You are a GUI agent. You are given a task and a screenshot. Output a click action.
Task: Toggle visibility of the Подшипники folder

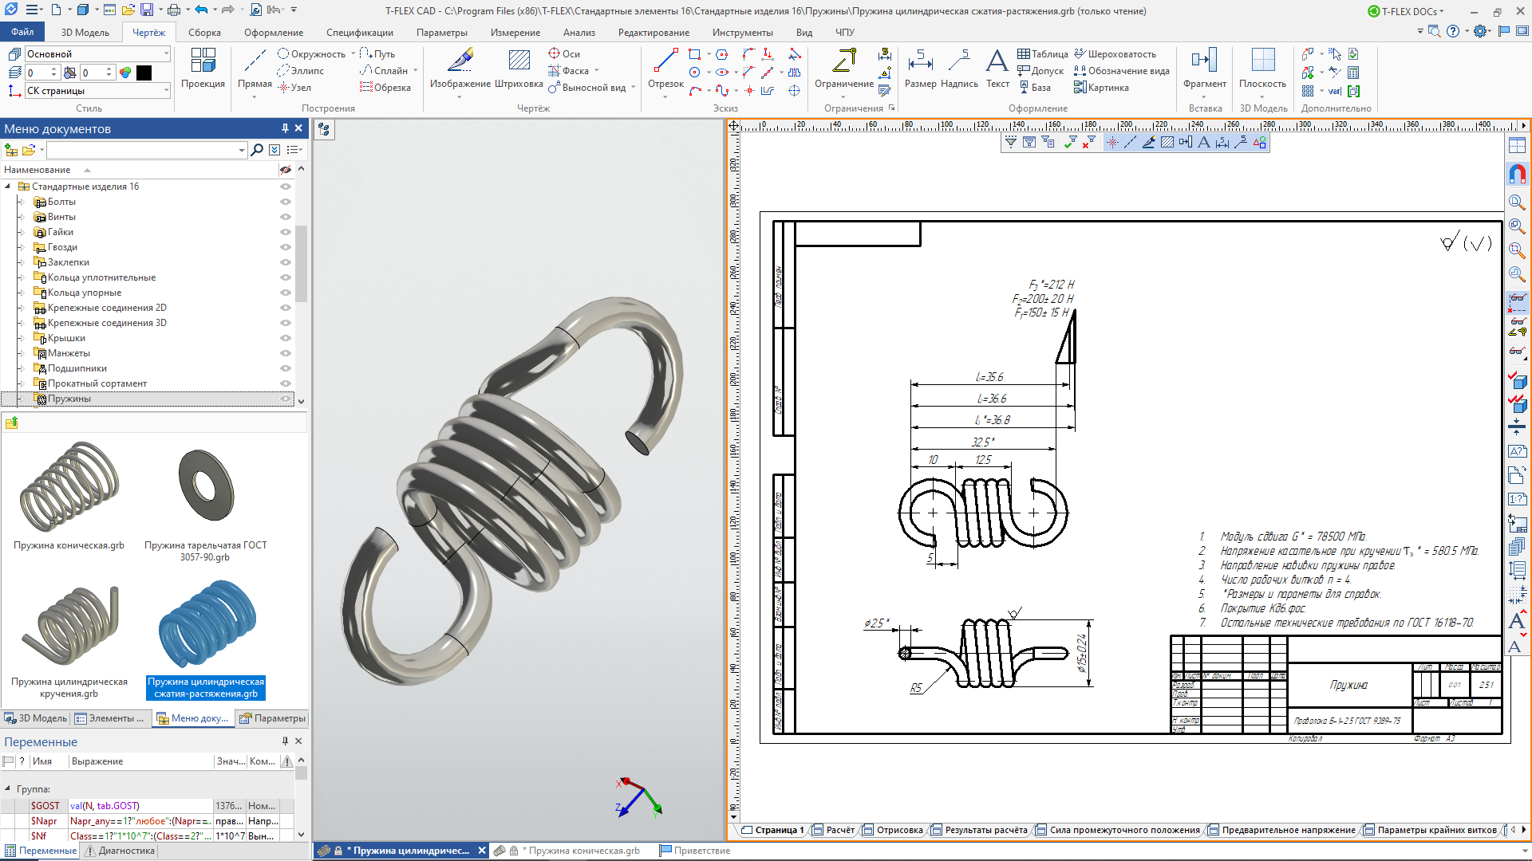(285, 368)
